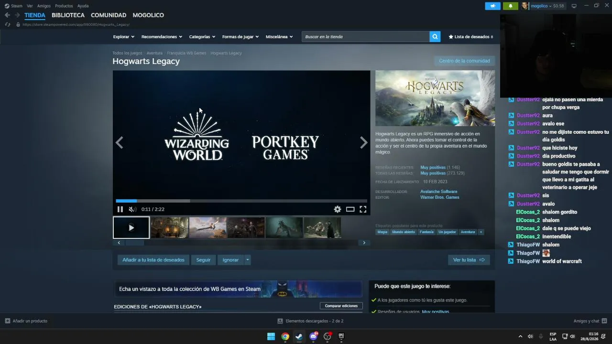The image size is (612, 344).
Task: Open the Ver menu
Action: point(30,6)
